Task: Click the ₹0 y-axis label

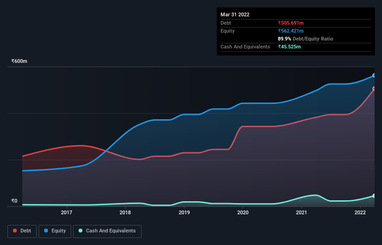Action: point(14,201)
